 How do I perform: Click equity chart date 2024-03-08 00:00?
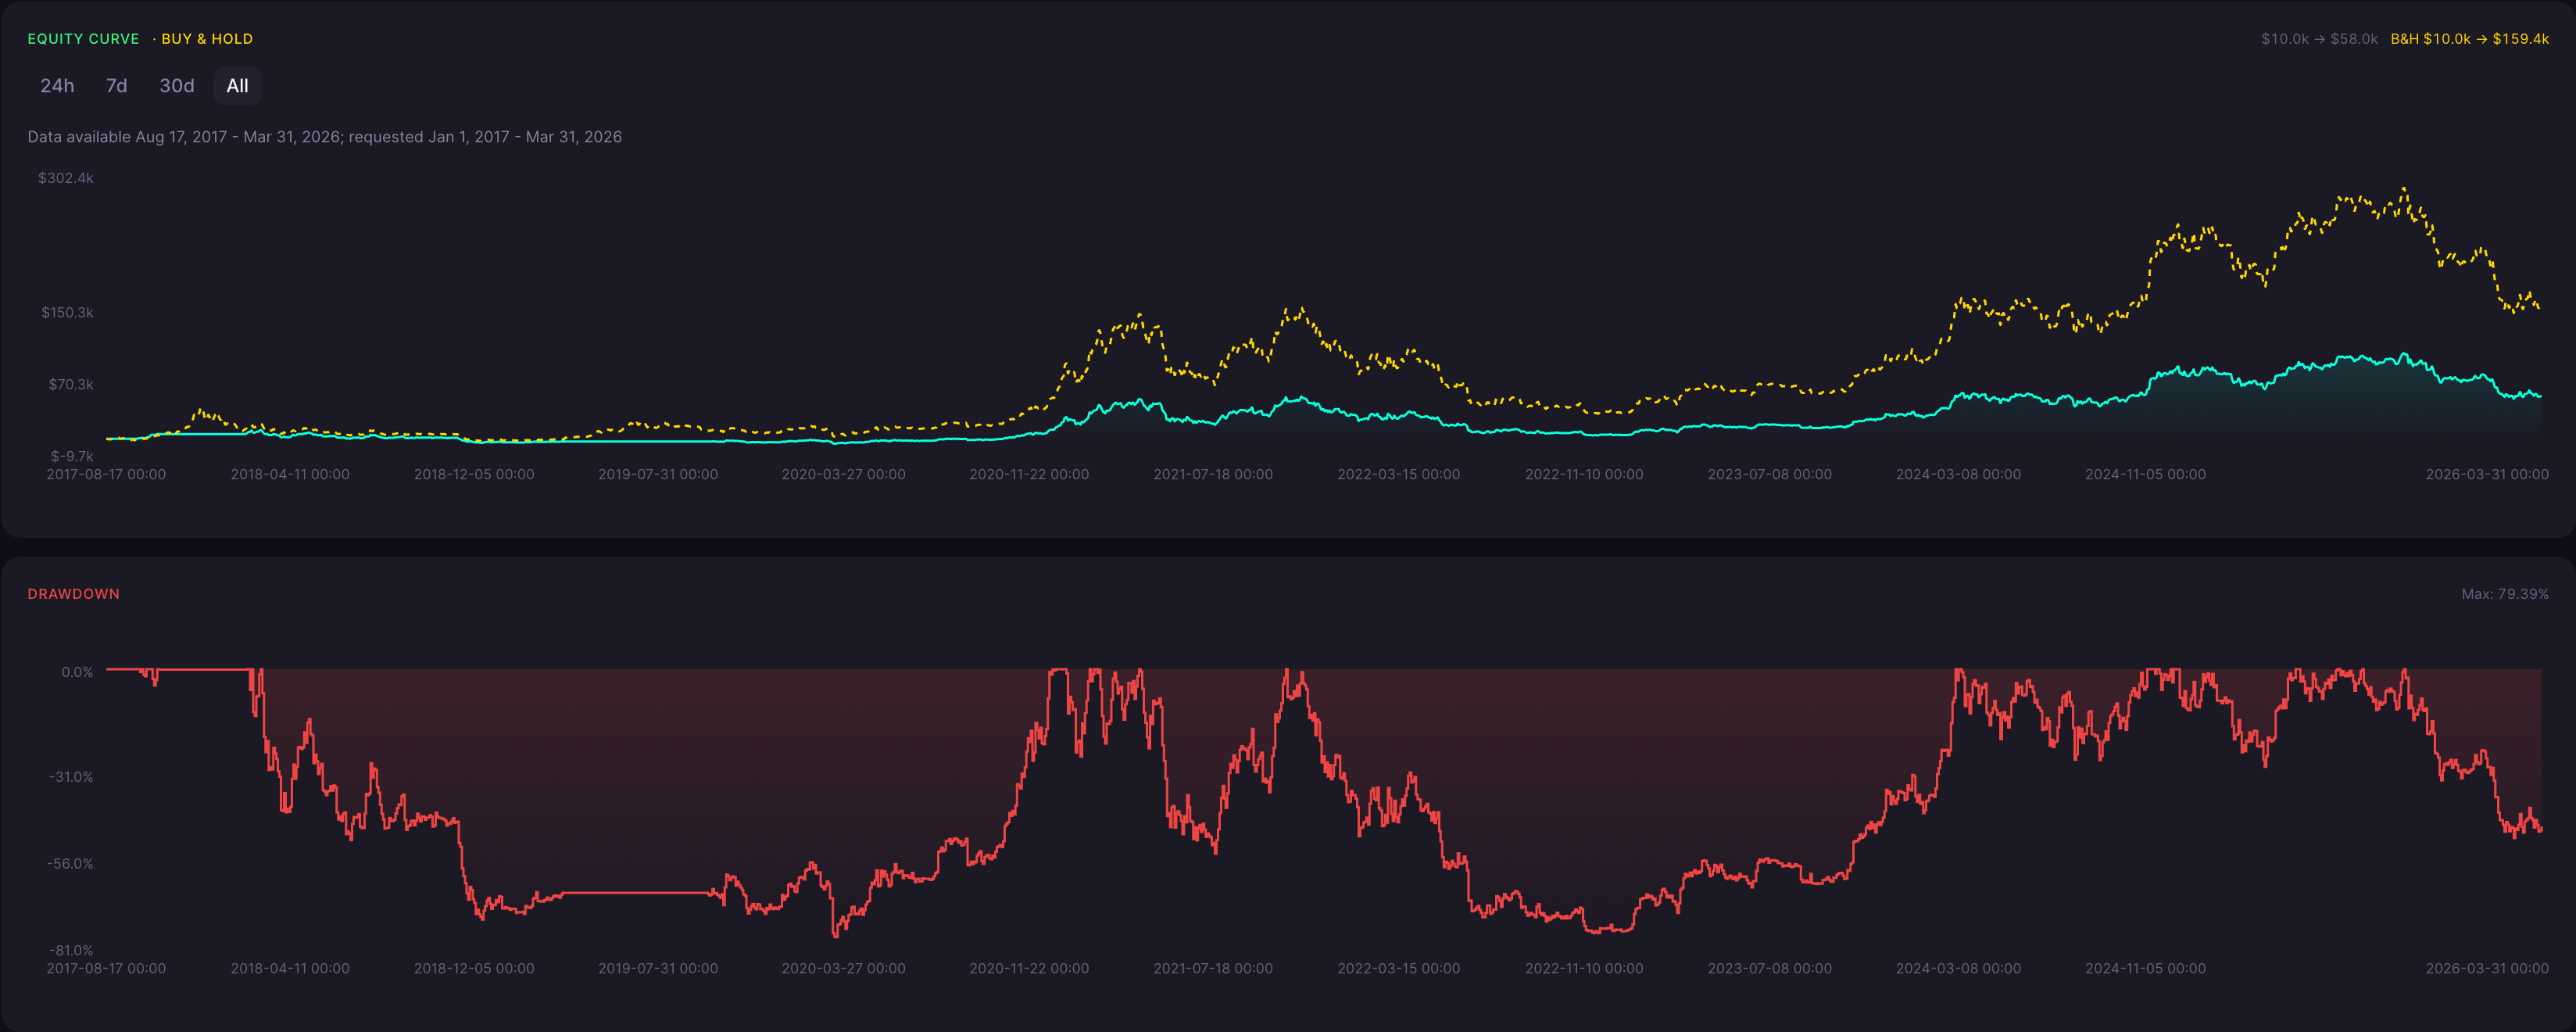click(x=1958, y=475)
